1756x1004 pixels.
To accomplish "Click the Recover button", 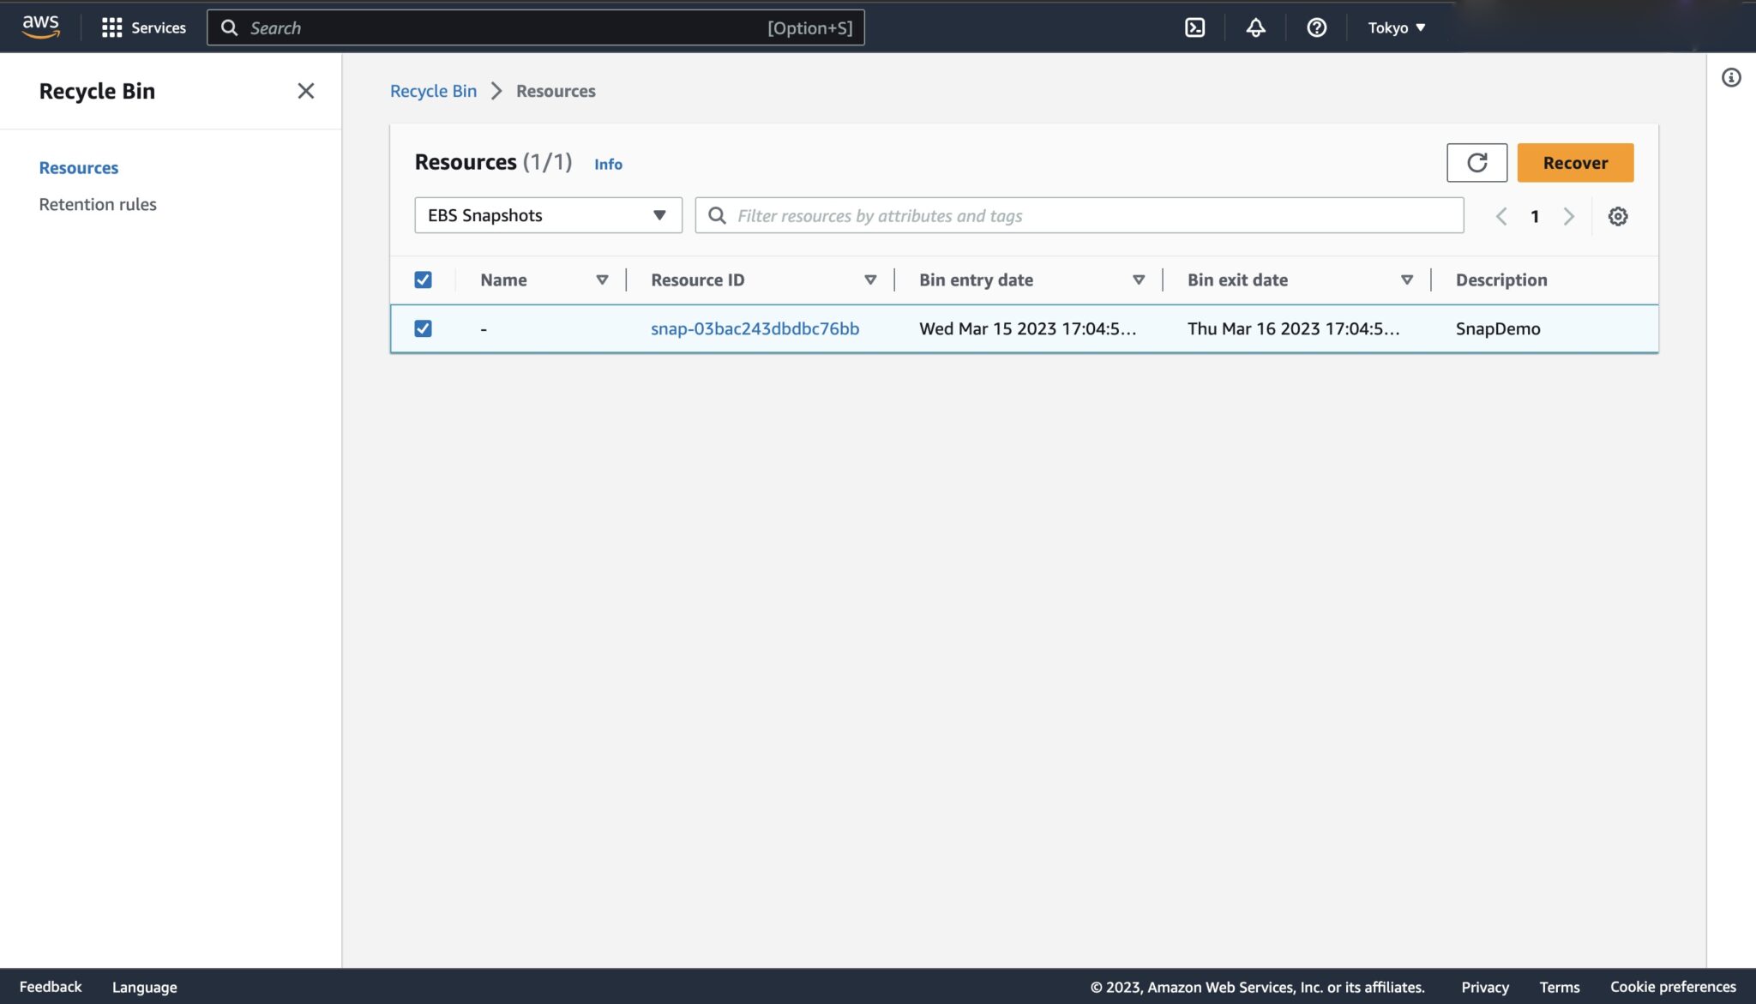I will tap(1575, 162).
